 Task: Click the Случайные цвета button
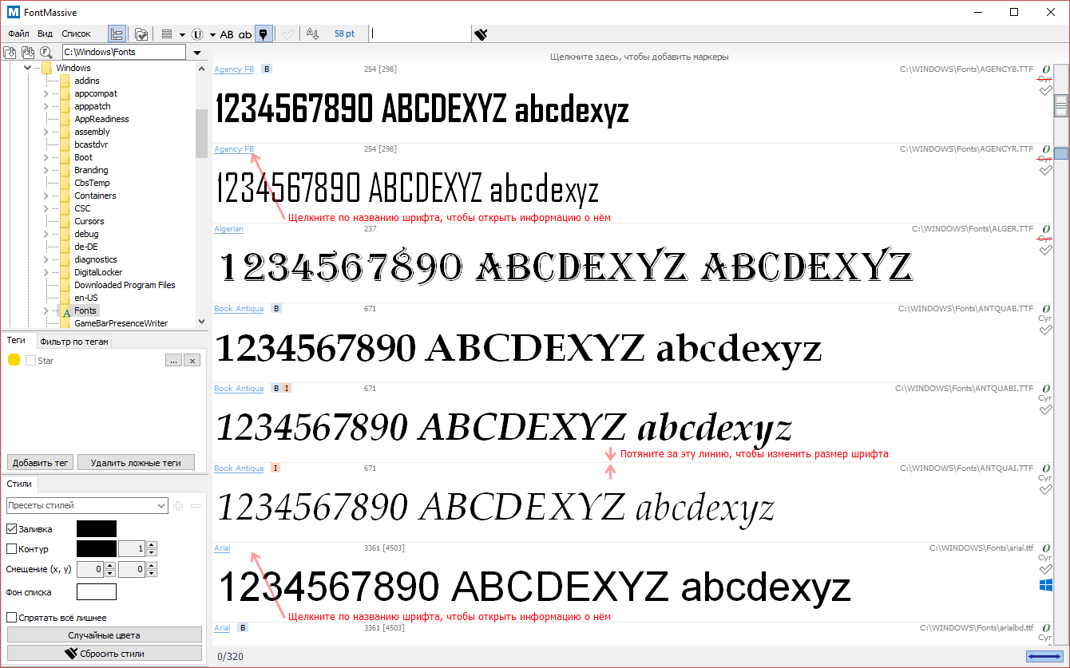click(105, 635)
